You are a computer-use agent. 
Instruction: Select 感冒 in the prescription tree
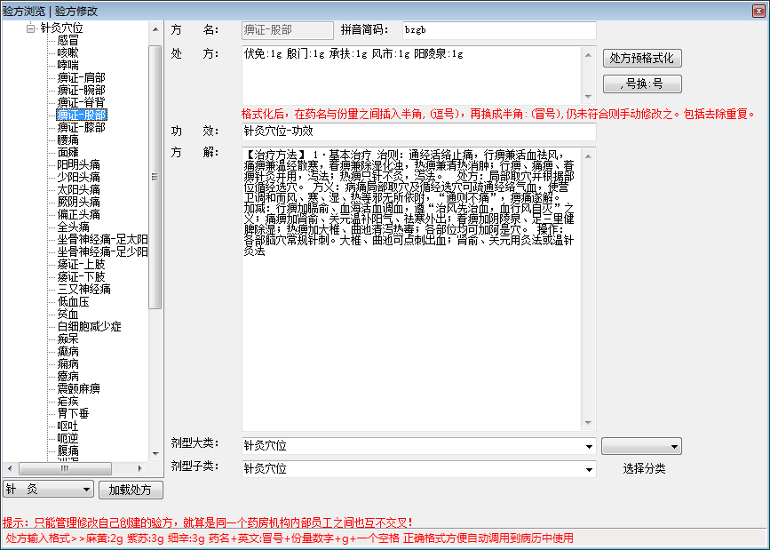pos(67,41)
